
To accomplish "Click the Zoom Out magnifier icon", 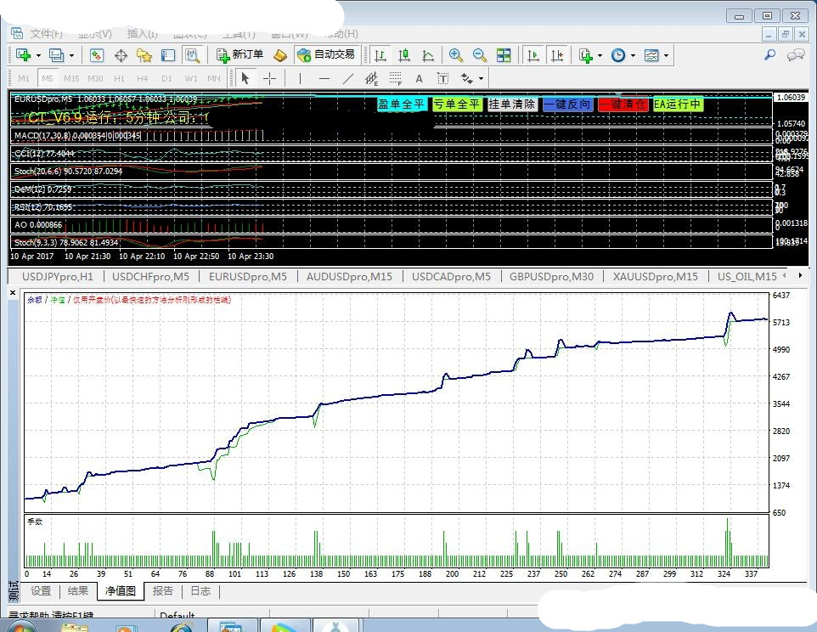I will coord(480,55).
